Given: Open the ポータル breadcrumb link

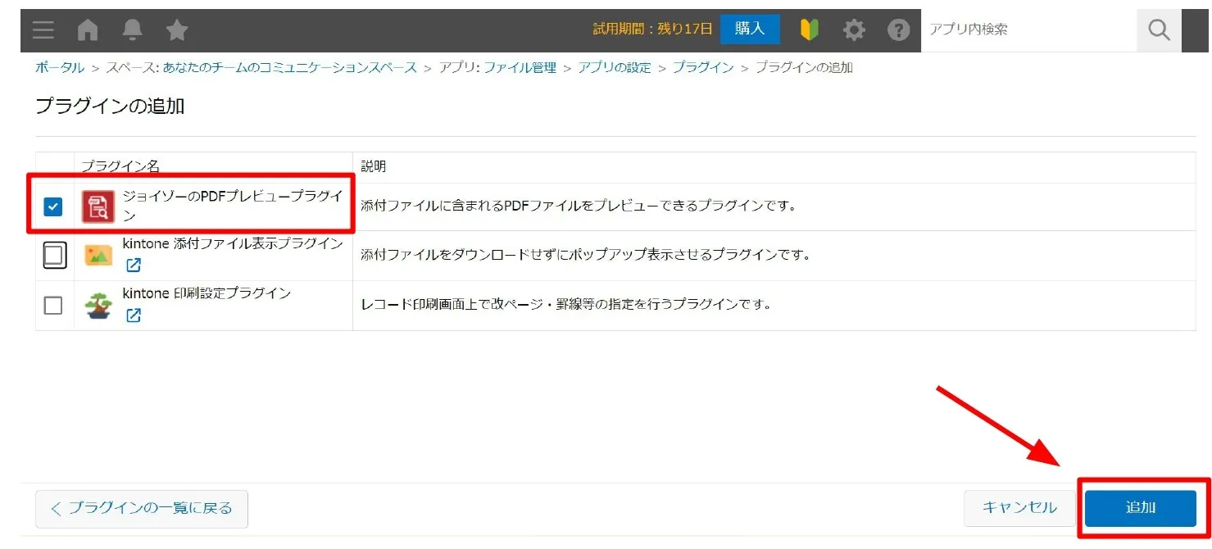Looking at the screenshot, I should pos(60,68).
